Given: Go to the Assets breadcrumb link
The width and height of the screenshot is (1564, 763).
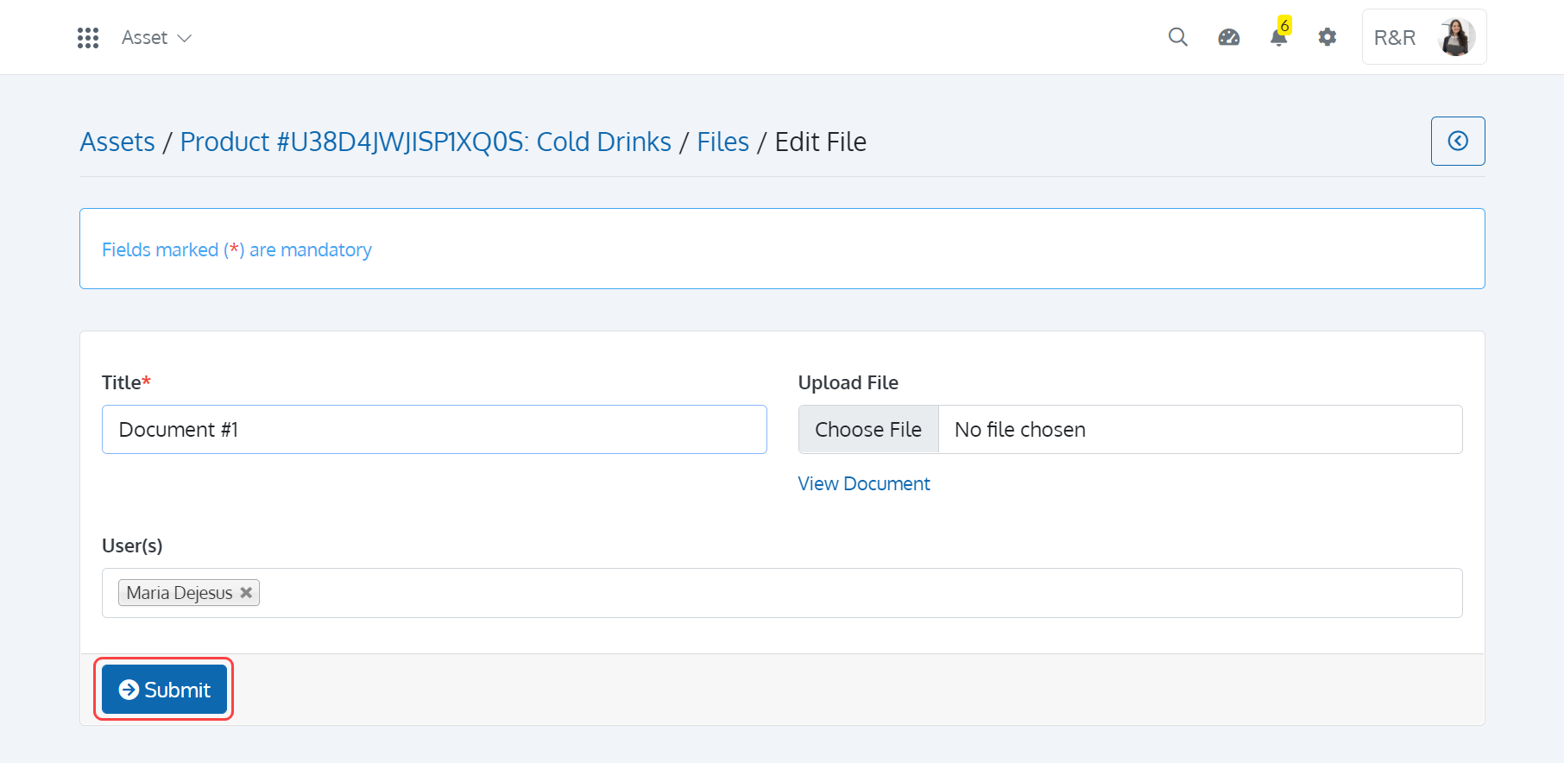Looking at the screenshot, I should coord(117,142).
